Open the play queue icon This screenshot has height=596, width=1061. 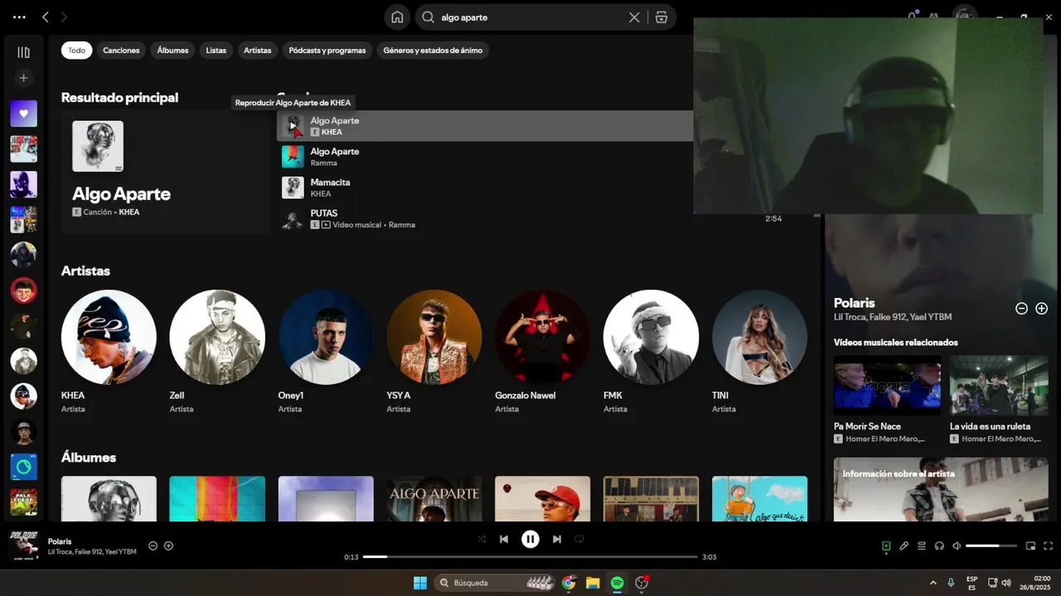coord(921,546)
